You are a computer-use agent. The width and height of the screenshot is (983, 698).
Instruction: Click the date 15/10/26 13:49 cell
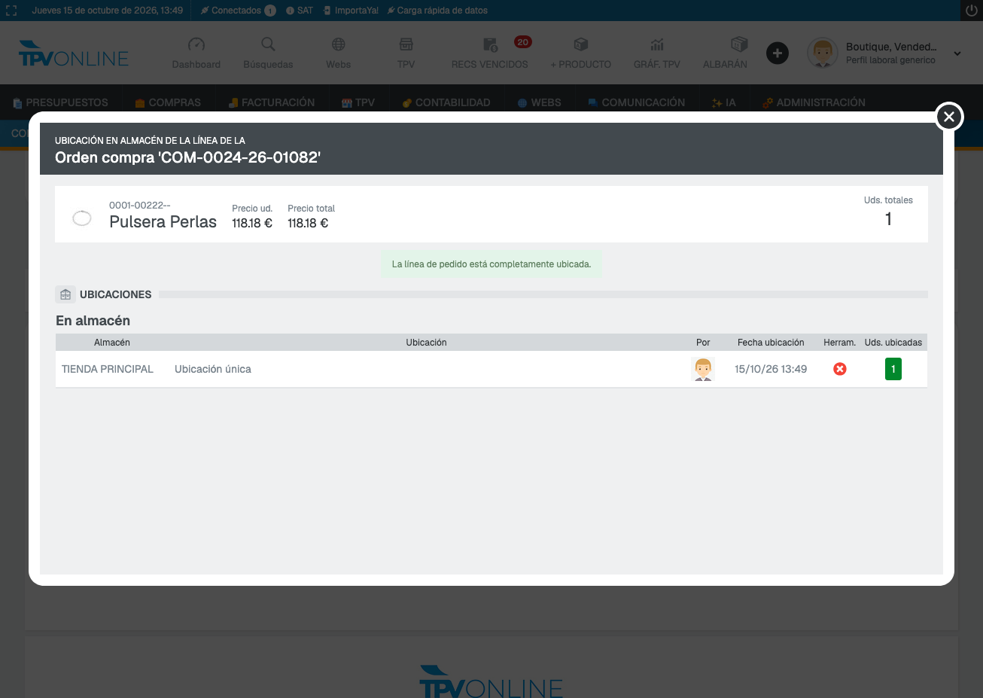point(771,369)
